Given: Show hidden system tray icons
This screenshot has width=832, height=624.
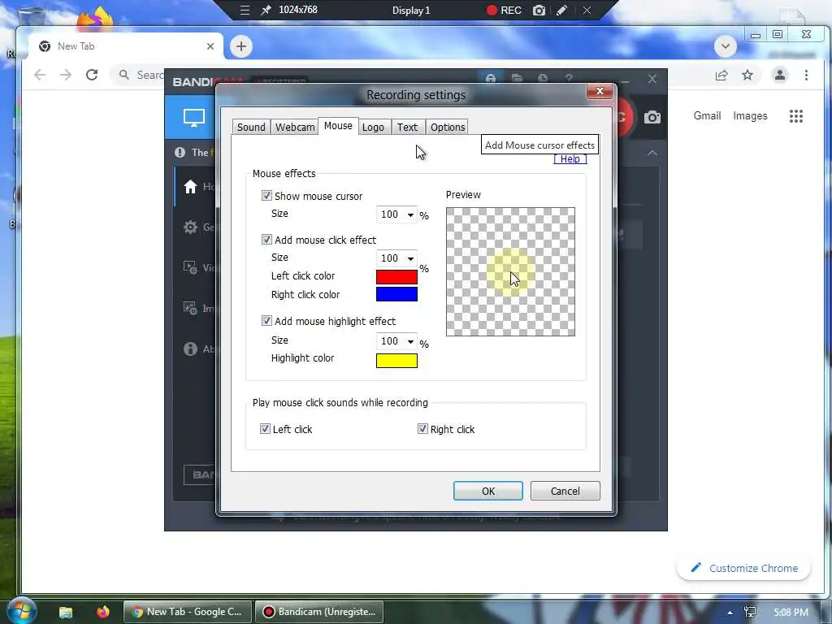Looking at the screenshot, I should point(730,613).
